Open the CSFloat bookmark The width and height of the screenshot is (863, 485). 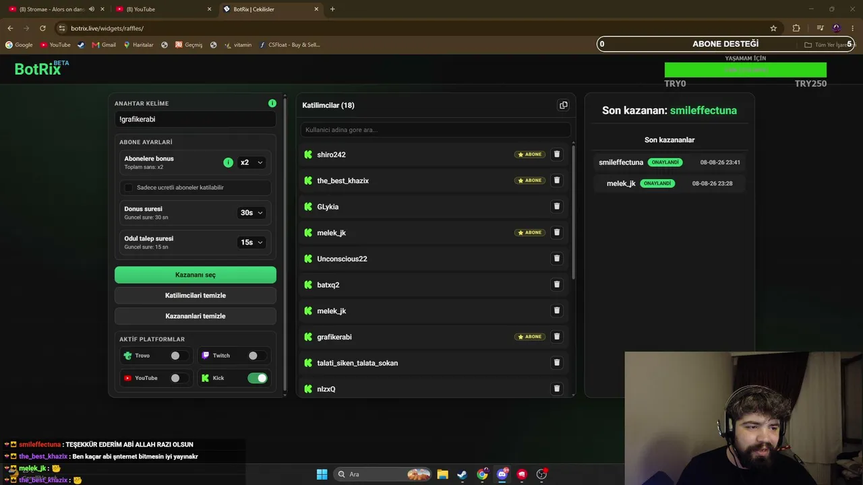coord(290,45)
